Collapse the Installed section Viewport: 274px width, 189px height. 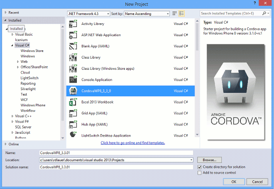click(x=5, y=20)
